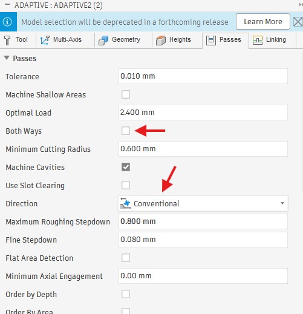The width and height of the screenshot is (303, 314).
Task: Click the Linking tab icon
Action: click(x=258, y=40)
